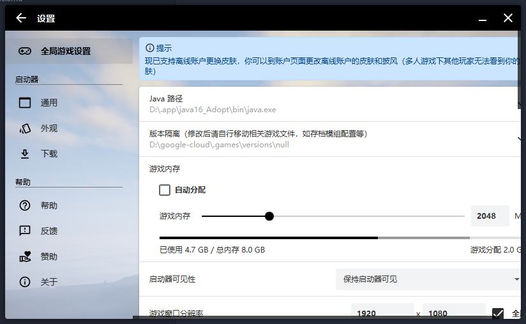Click the Appearance (外观) style icon

click(x=25, y=128)
